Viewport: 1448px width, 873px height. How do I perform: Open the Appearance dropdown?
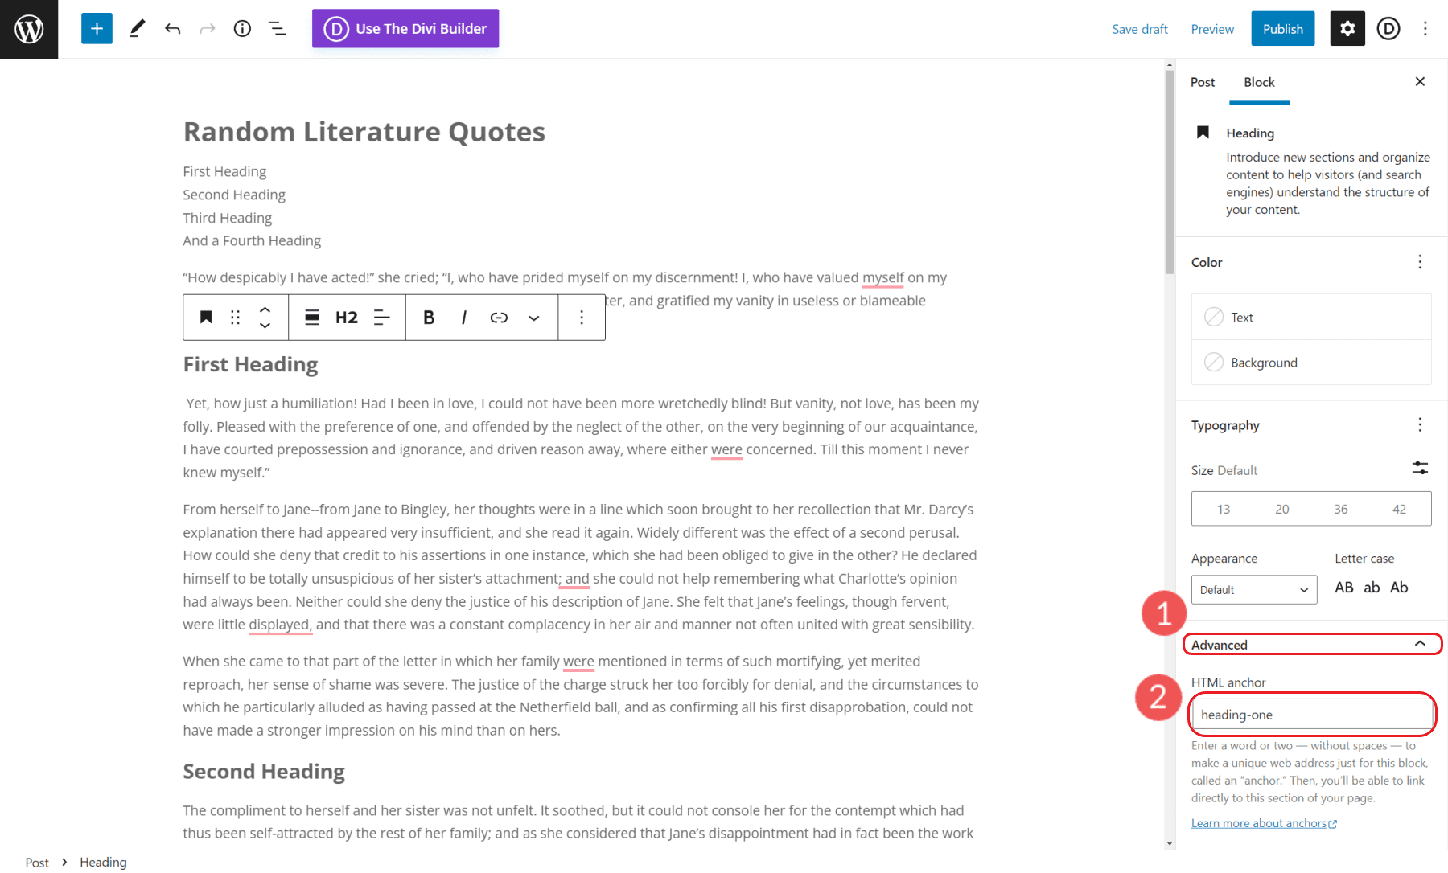1253,589
